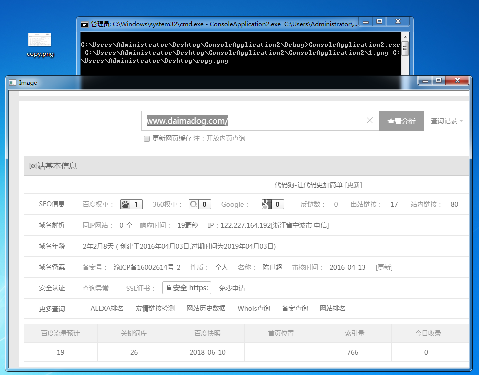Click the SSL lock 安全 https badge
The image size is (479, 375).
click(x=187, y=288)
